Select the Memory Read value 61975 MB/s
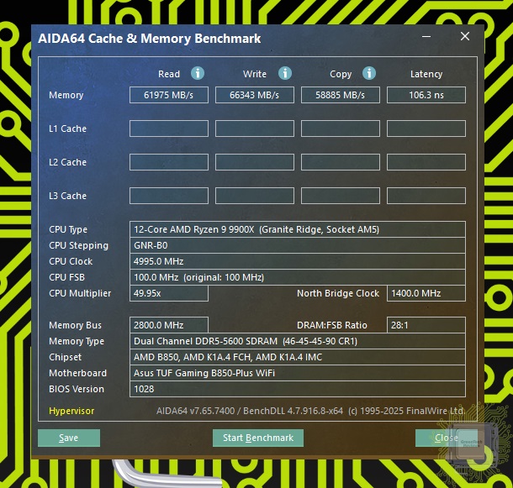513x488 pixels. [169, 95]
